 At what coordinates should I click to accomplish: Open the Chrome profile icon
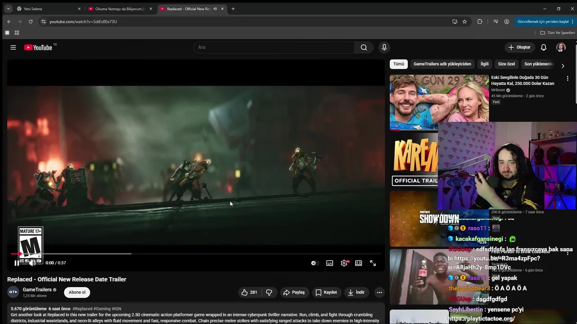point(507,22)
